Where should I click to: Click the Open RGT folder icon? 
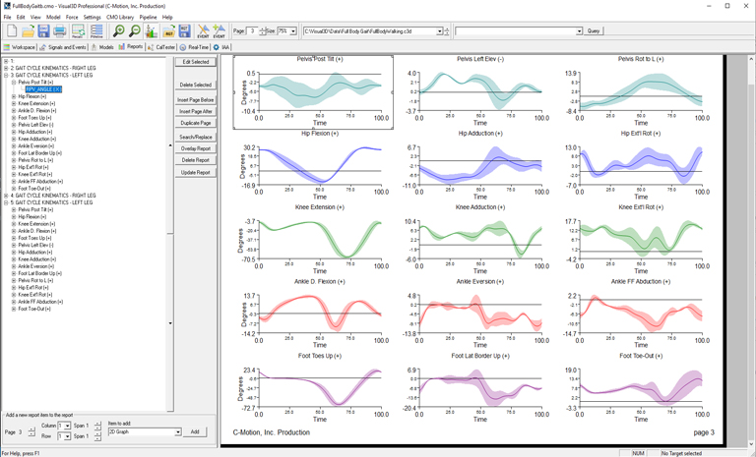[x=168, y=31]
